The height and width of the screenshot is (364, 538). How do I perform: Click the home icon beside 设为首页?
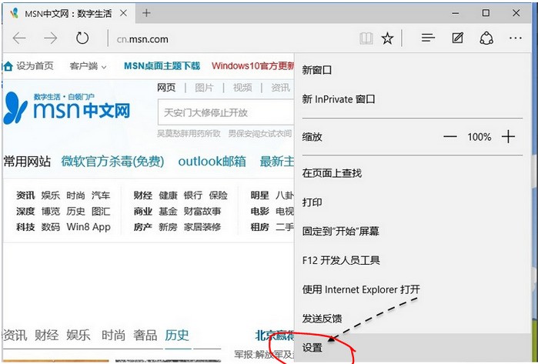tap(8, 66)
